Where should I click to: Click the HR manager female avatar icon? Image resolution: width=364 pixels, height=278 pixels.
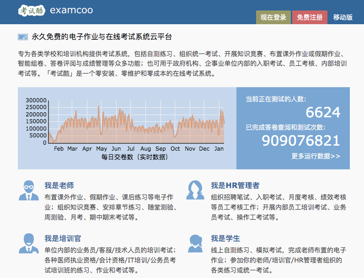coord(195,190)
